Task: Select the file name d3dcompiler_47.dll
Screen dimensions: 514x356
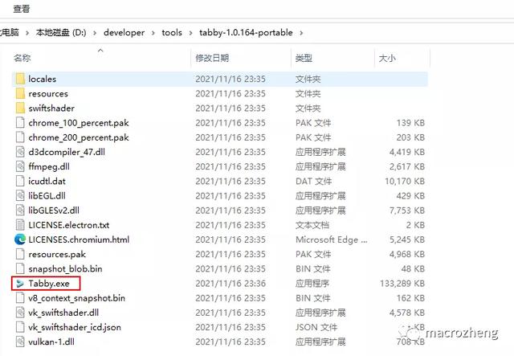Action: [x=67, y=152]
